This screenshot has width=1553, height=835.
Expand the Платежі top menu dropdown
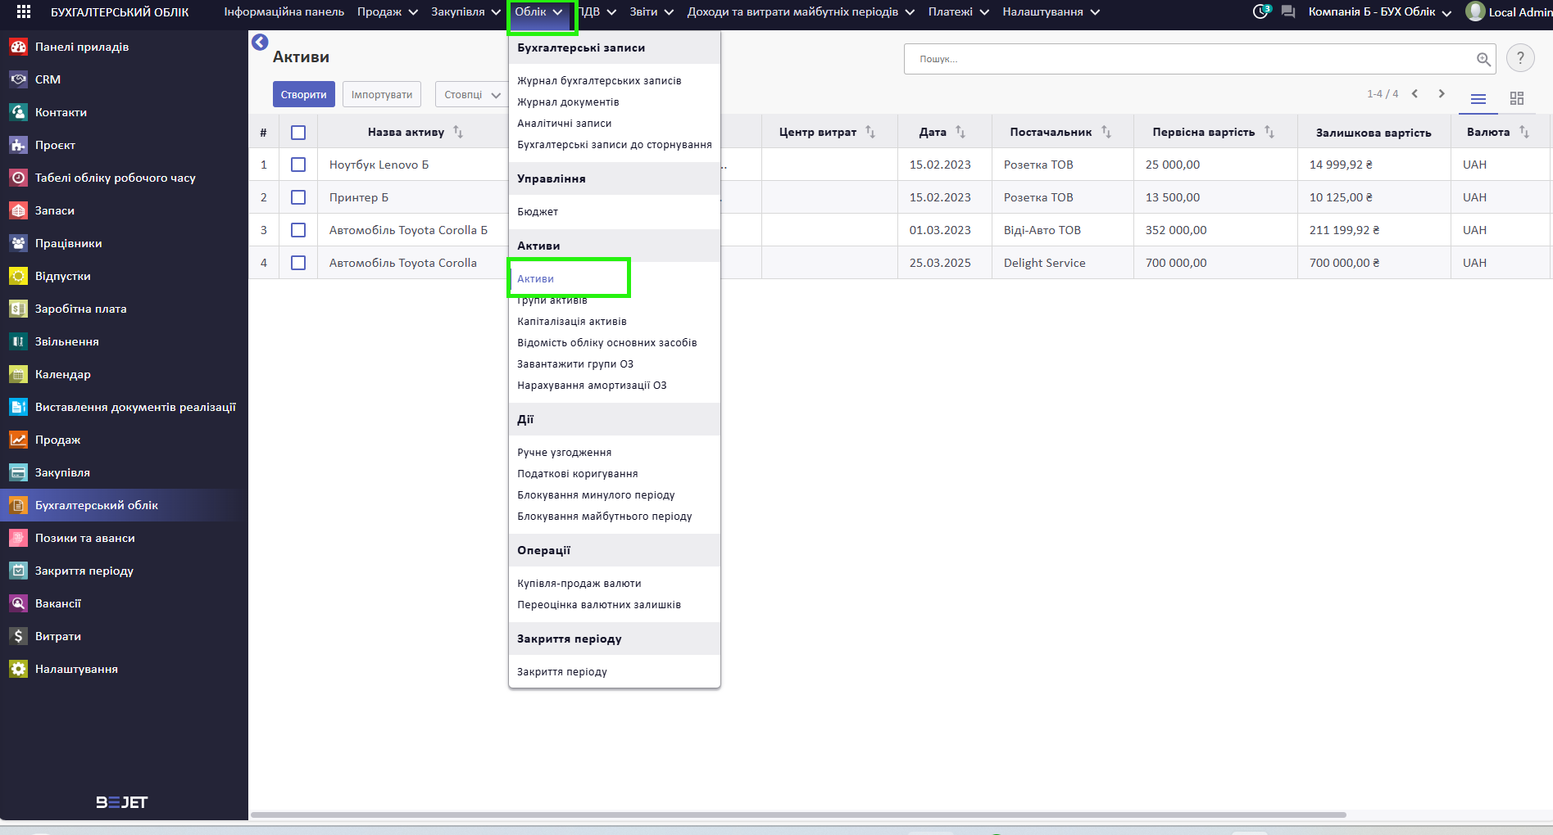(959, 12)
